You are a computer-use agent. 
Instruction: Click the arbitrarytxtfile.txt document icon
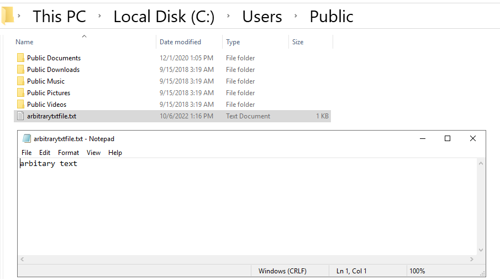point(20,116)
